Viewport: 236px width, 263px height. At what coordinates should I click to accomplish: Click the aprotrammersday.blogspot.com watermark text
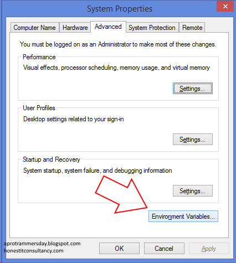point(42,244)
